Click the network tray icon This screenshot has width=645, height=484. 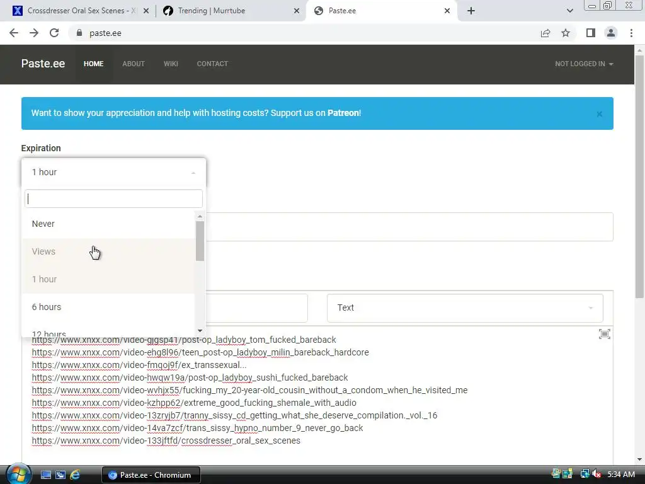tap(585, 474)
